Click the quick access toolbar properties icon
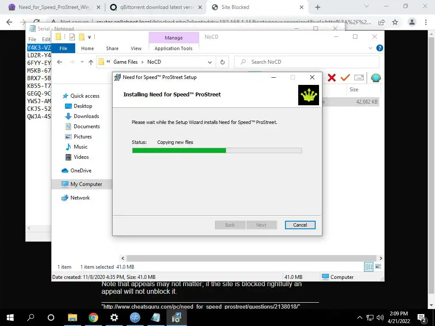The image size is (435, 326). pyautogui.click(x=72, y=37)
